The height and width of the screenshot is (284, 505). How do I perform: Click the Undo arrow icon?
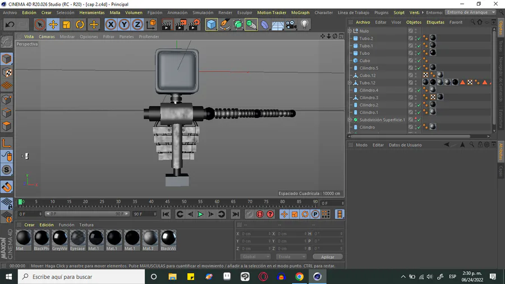point(10,25)
